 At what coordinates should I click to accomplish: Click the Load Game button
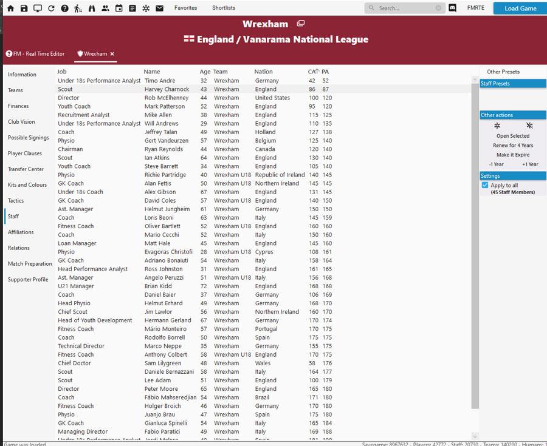tap(520, 8)
